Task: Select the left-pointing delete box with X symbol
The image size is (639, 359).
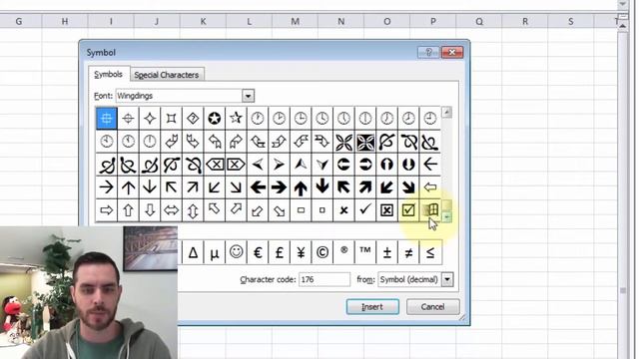Action: (x=215, y=165)
